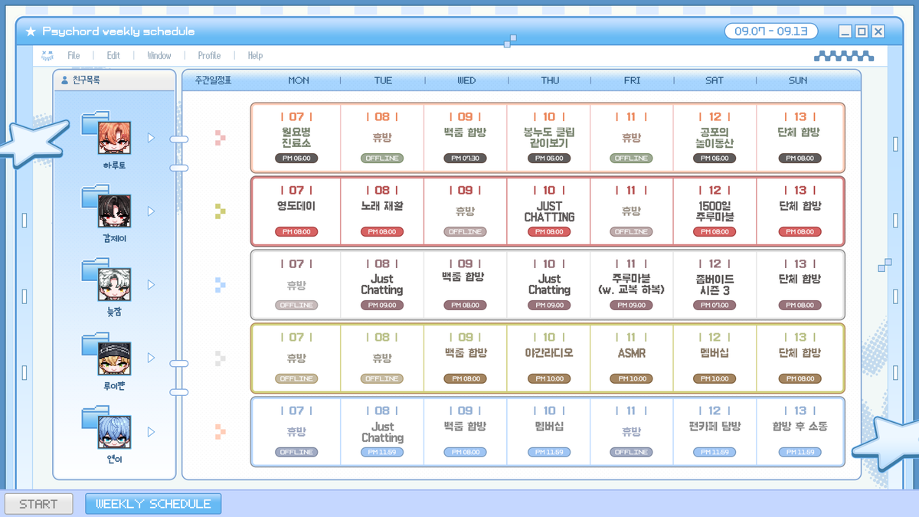This screenshot has height=517, width=919.
Task: Click the 야간라디오 schedule entry
Action: pos(549,353)
